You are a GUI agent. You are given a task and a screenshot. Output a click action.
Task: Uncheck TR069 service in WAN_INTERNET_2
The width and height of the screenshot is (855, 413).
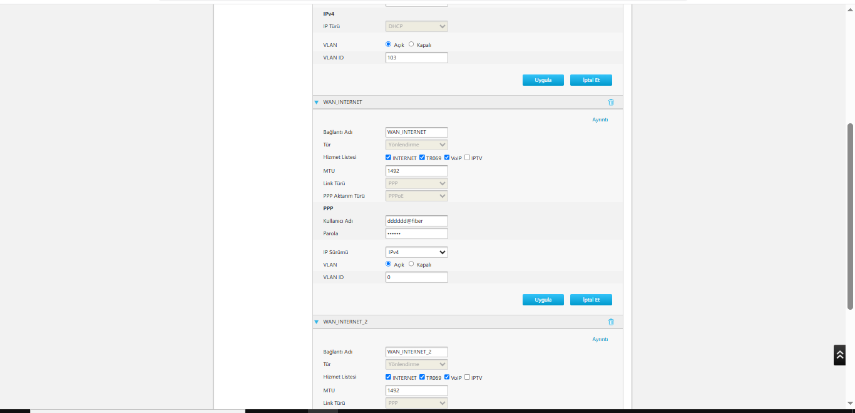tap(422, 377)
